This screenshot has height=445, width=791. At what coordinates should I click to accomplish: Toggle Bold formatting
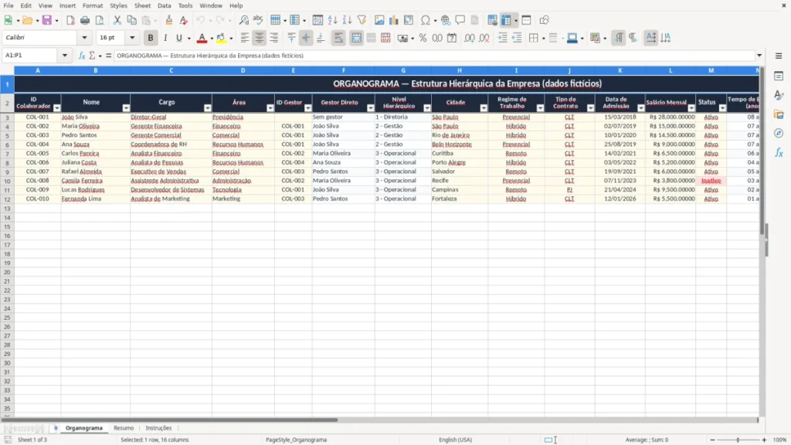coord(151,38)
